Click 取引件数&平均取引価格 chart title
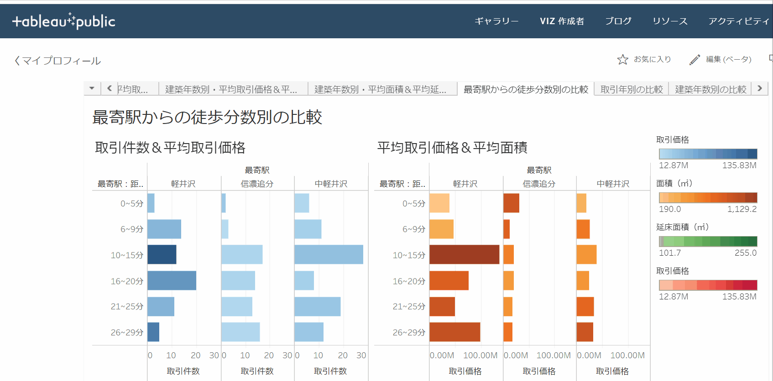The image size is (773, 381). click(x=170, y=148)
